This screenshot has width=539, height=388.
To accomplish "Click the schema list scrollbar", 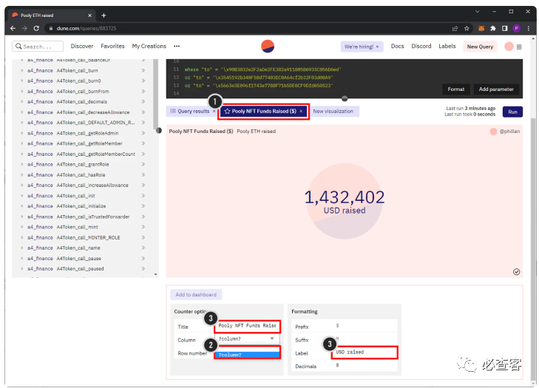I will click(x=156, y=94).
